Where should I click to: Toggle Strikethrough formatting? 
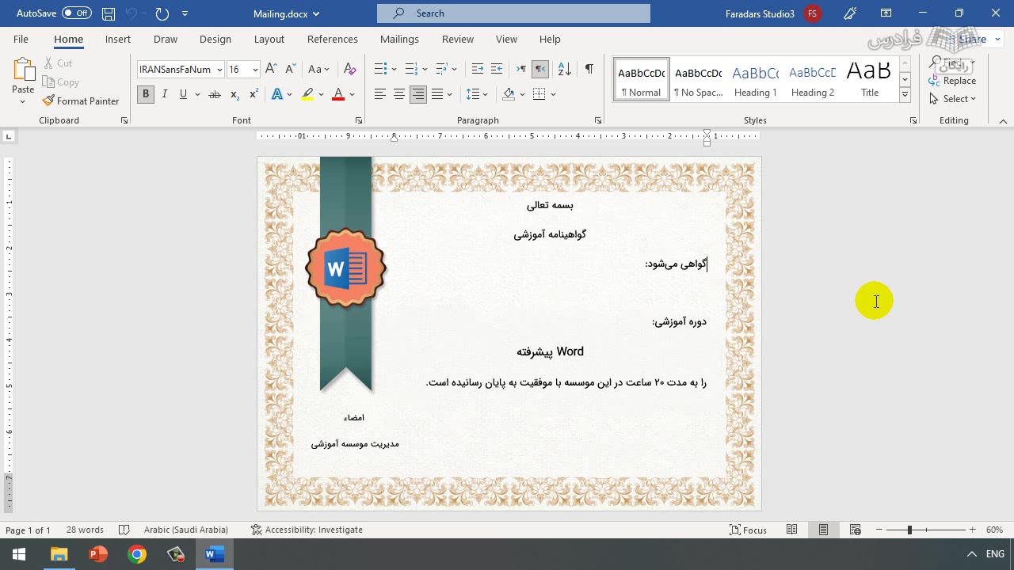(214, 94)
